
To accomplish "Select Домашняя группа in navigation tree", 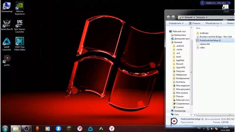I will (180, 38).
